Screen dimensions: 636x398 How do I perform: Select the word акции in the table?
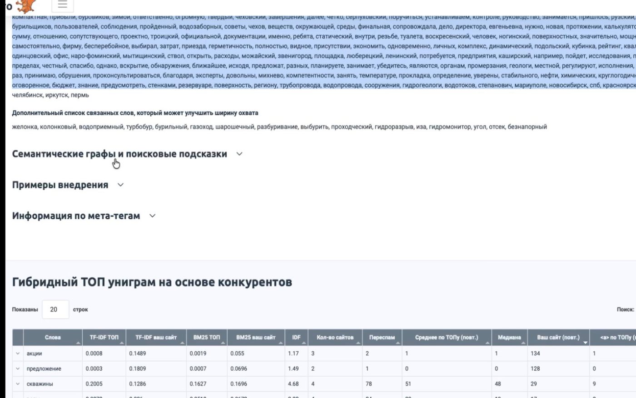tap(35, 353)
